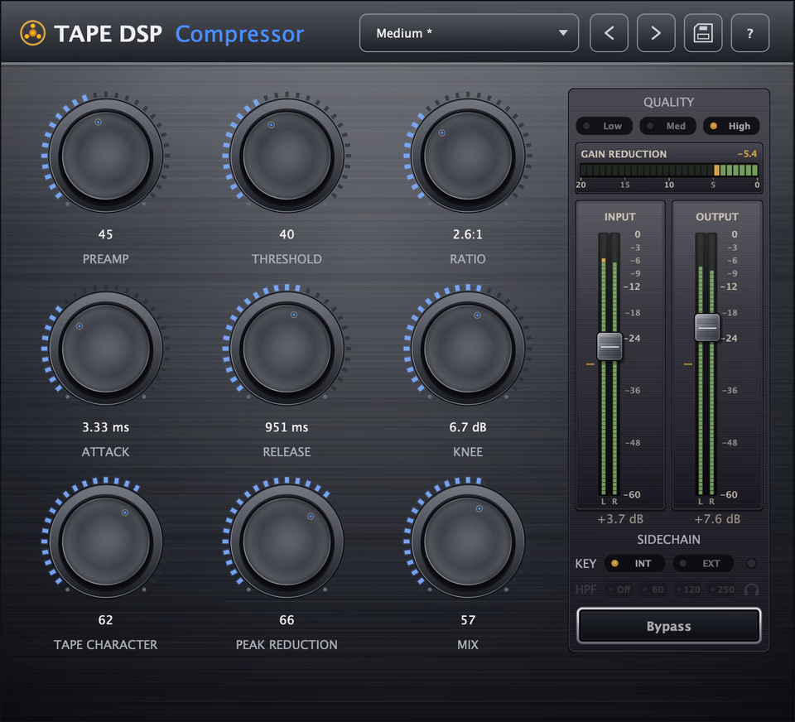Select INT sidechain key

point(635,563)
